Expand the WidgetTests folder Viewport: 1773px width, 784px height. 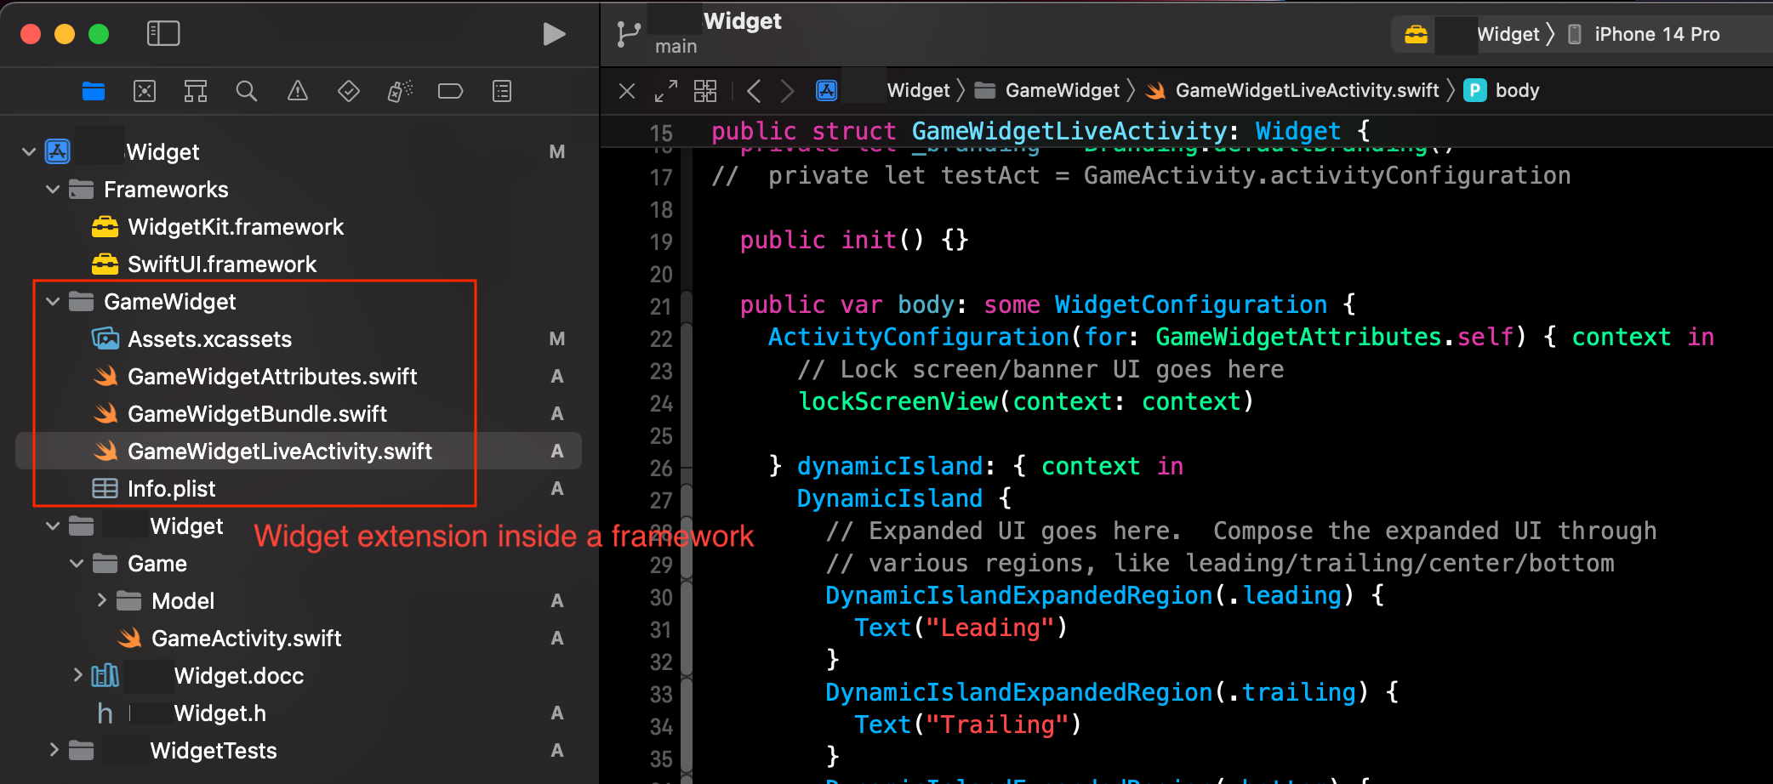[x=54, y=750]
